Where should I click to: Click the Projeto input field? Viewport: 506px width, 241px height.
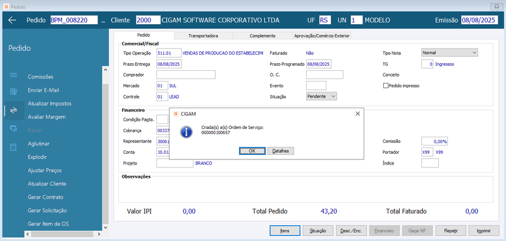[175, 163]
